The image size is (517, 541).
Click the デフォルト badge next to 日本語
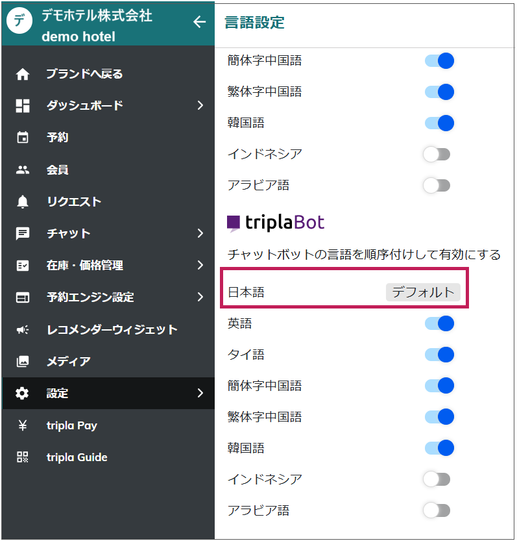(x=423, y=292)
